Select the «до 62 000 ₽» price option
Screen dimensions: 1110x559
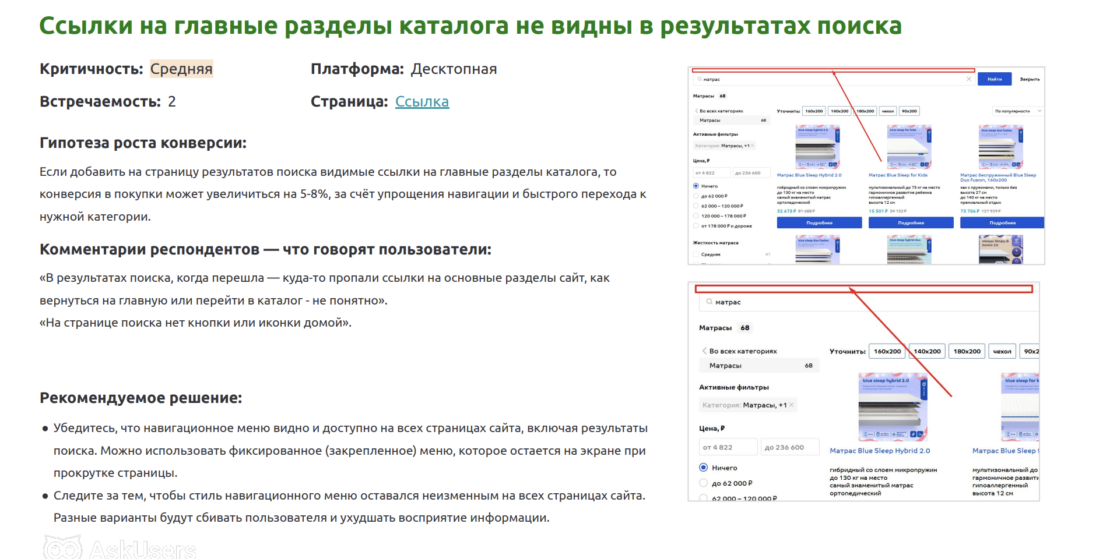pos(695,196)
